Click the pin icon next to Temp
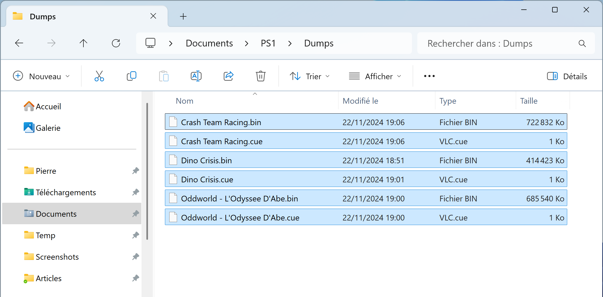 [x=136, y=235]
